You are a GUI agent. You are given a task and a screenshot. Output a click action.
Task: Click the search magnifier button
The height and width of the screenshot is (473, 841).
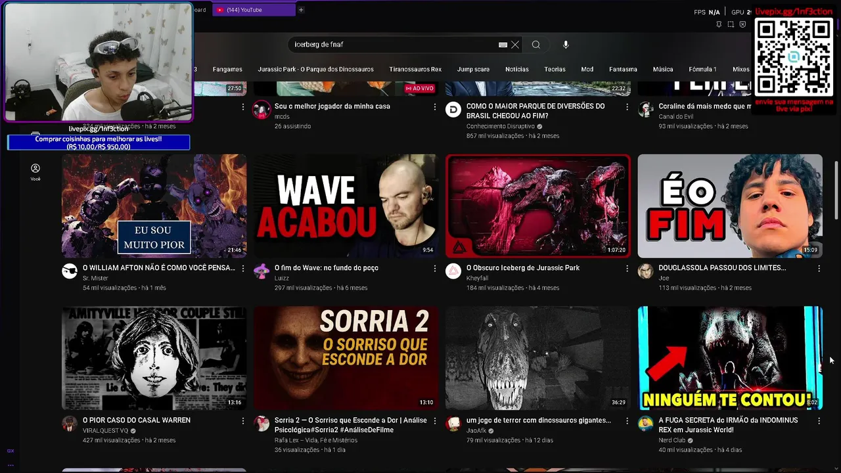pyautogui.click(x=536, y=45)
